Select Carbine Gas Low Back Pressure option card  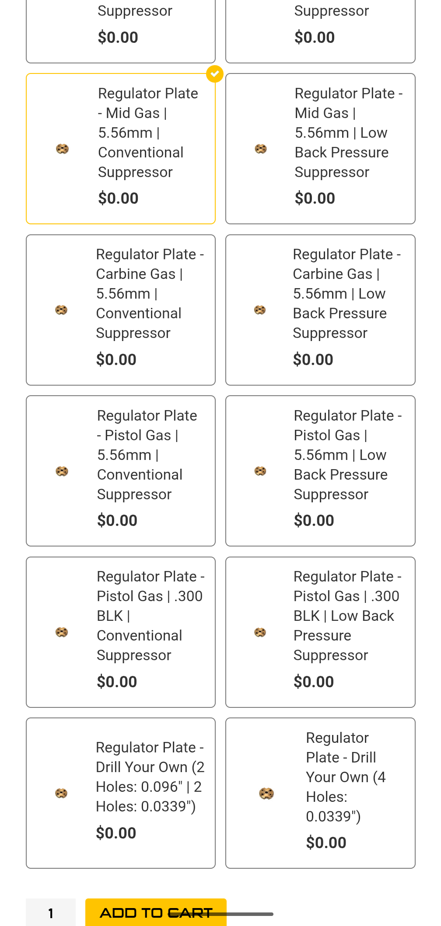coord(320,310)
